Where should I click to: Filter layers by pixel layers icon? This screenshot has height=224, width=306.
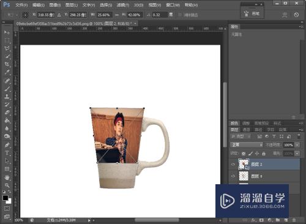tap(259, 136)
